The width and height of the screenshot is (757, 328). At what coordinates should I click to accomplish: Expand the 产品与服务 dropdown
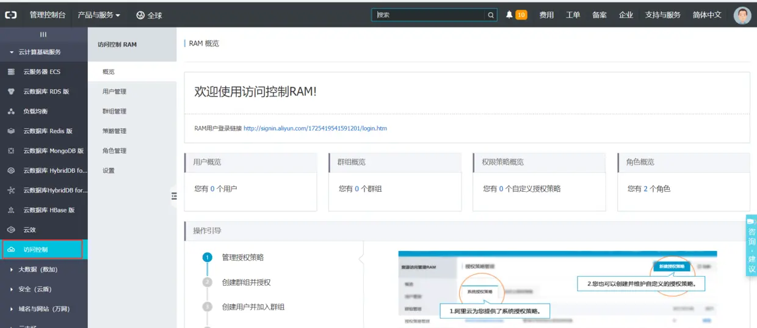click(99, 15)
